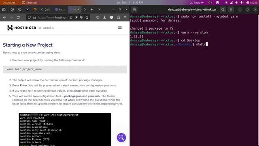Screen dimensions: 259x146
Task: Click 'package.json' bold text in step 5
Action: [73, 96]
